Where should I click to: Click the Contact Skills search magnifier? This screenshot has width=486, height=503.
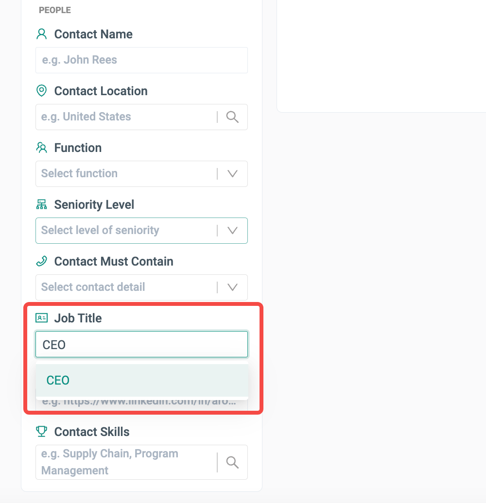pos(232,462)
